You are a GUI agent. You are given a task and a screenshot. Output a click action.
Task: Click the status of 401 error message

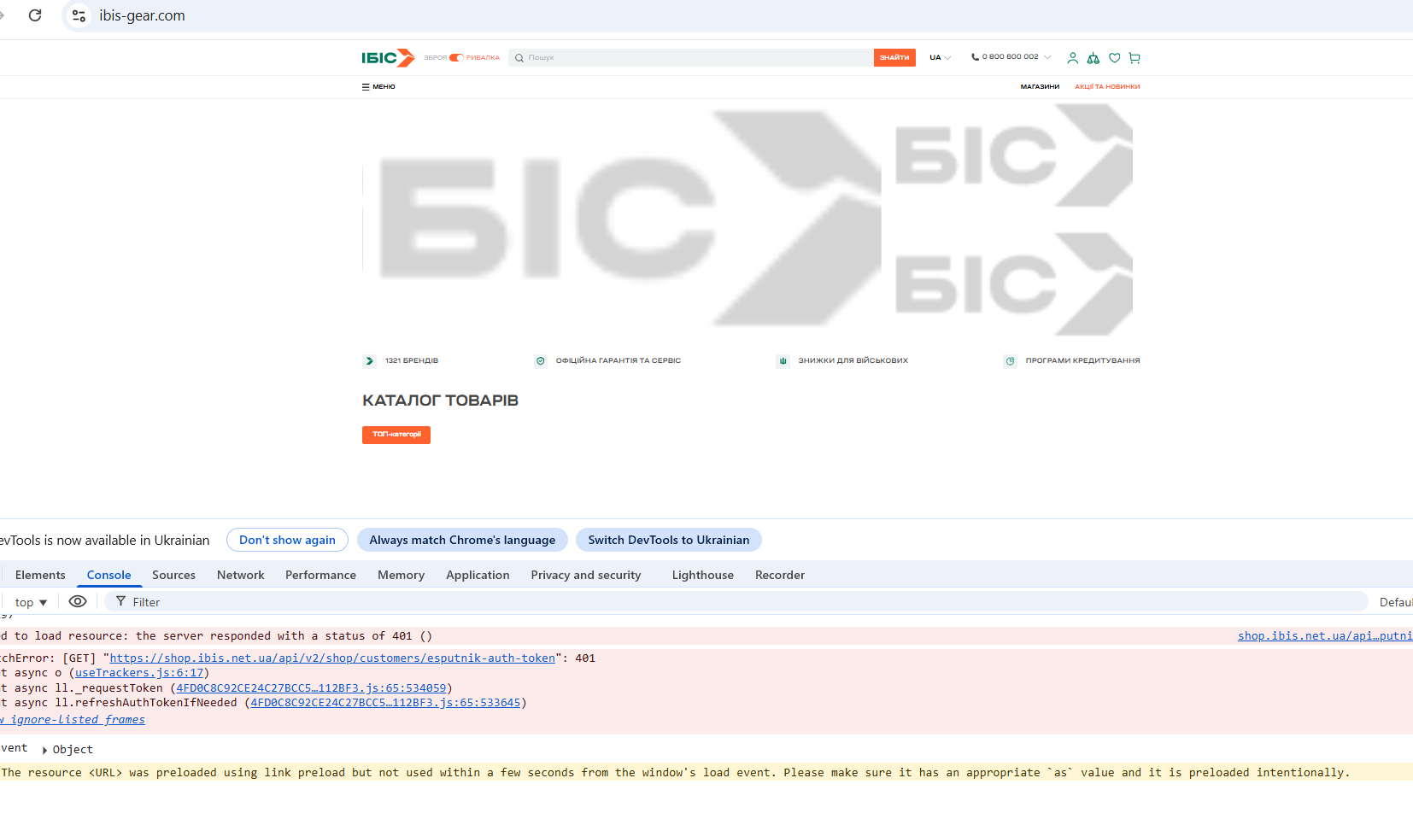217,636
